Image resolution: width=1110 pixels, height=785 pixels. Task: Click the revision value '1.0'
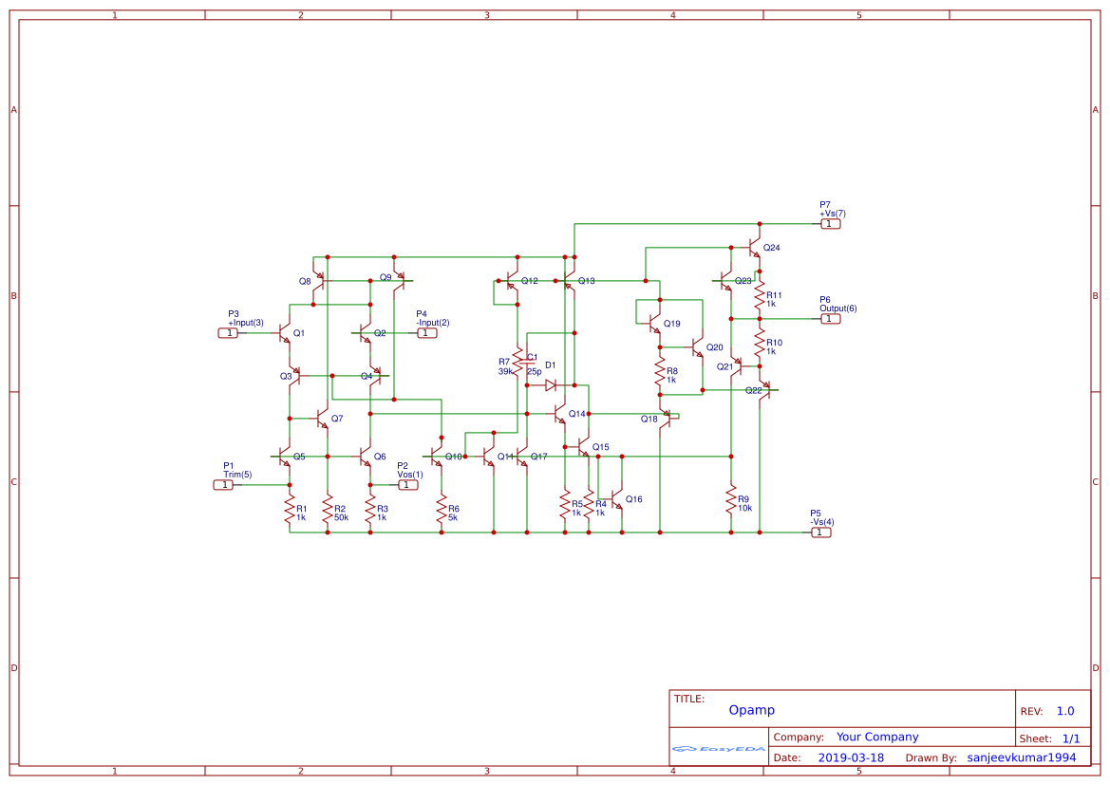point(1065,711)
